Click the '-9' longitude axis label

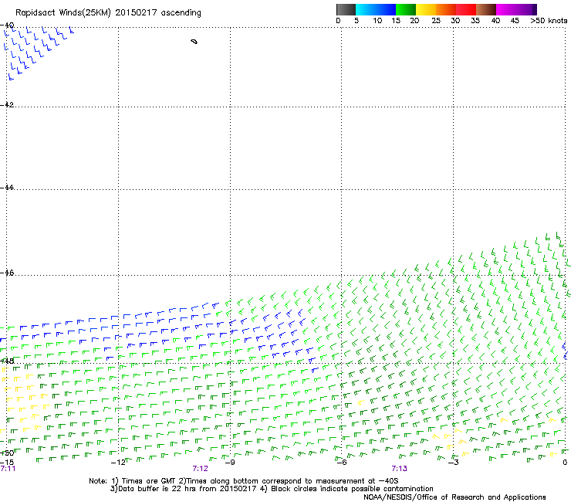pos(230,463)
